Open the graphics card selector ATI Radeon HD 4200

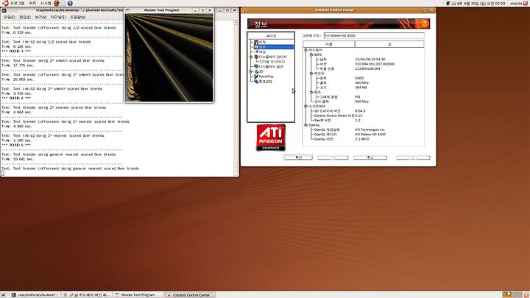374,35
